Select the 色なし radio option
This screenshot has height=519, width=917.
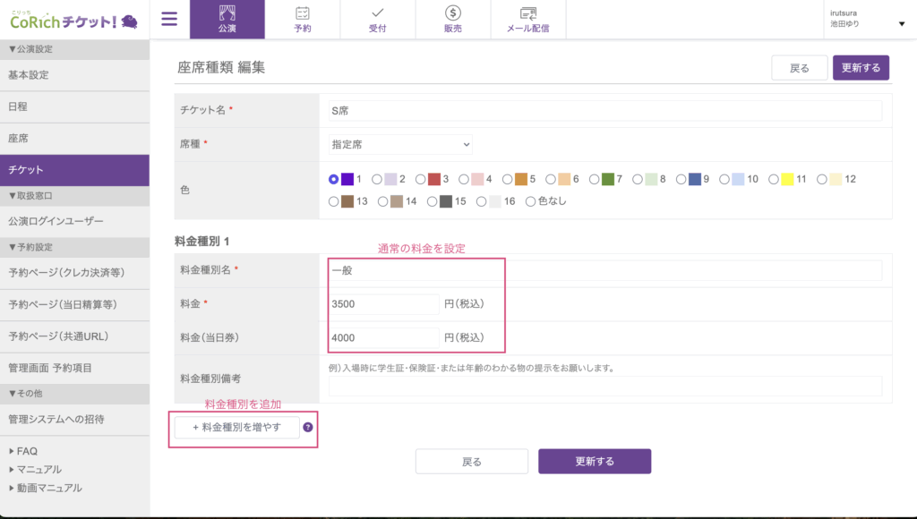tap(531, 201)
